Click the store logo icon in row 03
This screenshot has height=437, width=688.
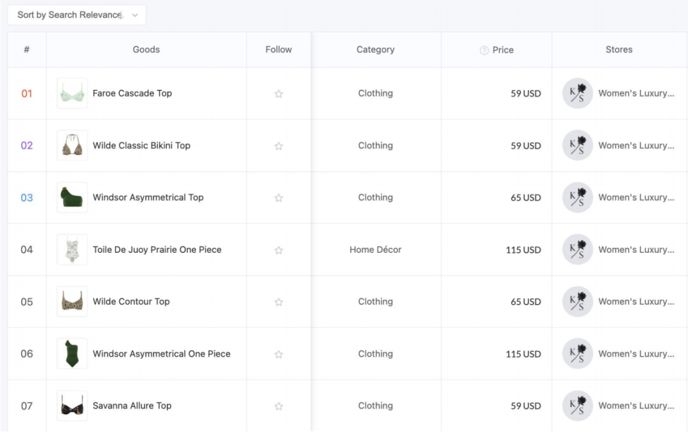tap(577, 197)
